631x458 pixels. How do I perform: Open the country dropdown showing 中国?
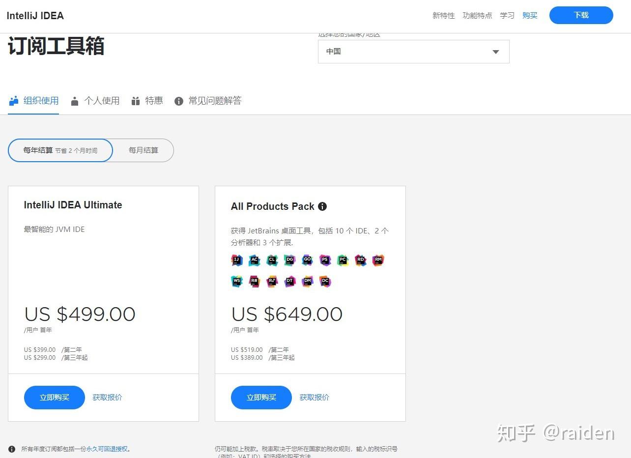(x=414, y=52)
